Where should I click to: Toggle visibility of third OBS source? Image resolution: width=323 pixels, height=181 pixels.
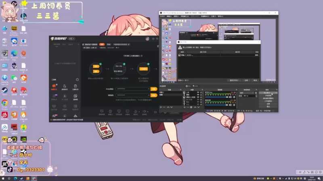[198, 97]
